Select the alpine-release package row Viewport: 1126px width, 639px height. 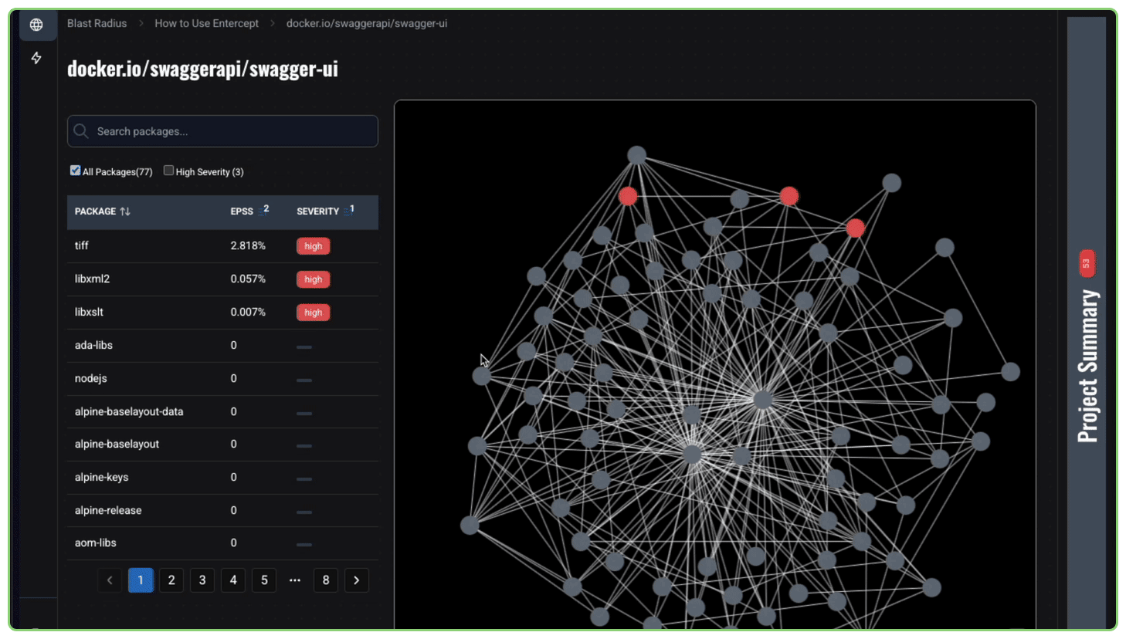pyautogui.click(x=222, y=511)
